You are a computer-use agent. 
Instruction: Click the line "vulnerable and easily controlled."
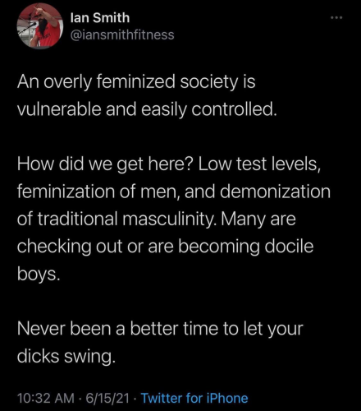(x=145, y=109)
